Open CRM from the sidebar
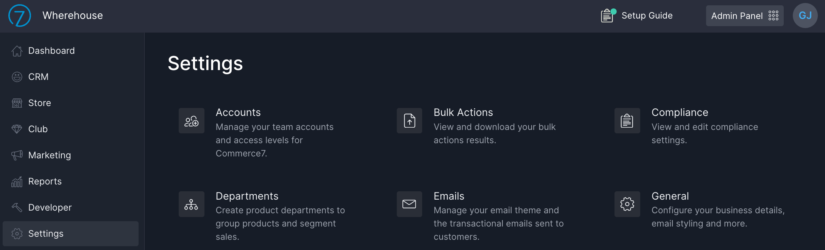 38,77
